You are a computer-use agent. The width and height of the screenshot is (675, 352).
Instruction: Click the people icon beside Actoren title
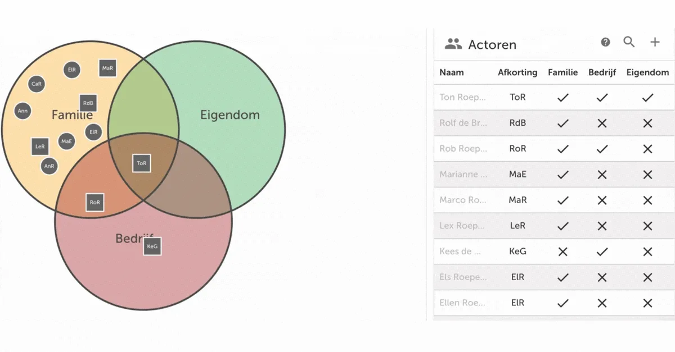click(453, 44)
